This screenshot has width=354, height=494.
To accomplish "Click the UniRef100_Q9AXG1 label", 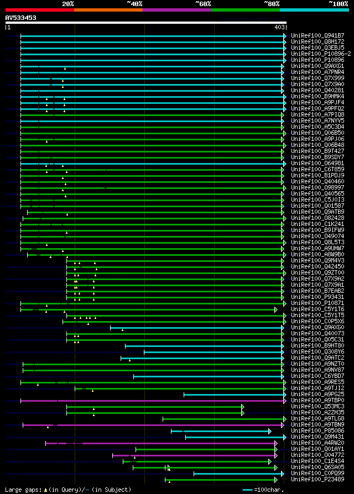I will pos(317,66).
